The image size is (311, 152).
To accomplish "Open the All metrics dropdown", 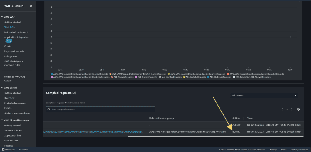I will click(x=264, y=95).
